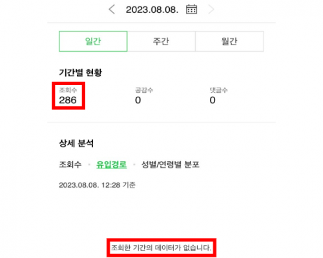This screenshot has height=258, width=323.
Task: Go to next day with right arrow
Action: tap(211, 10)
